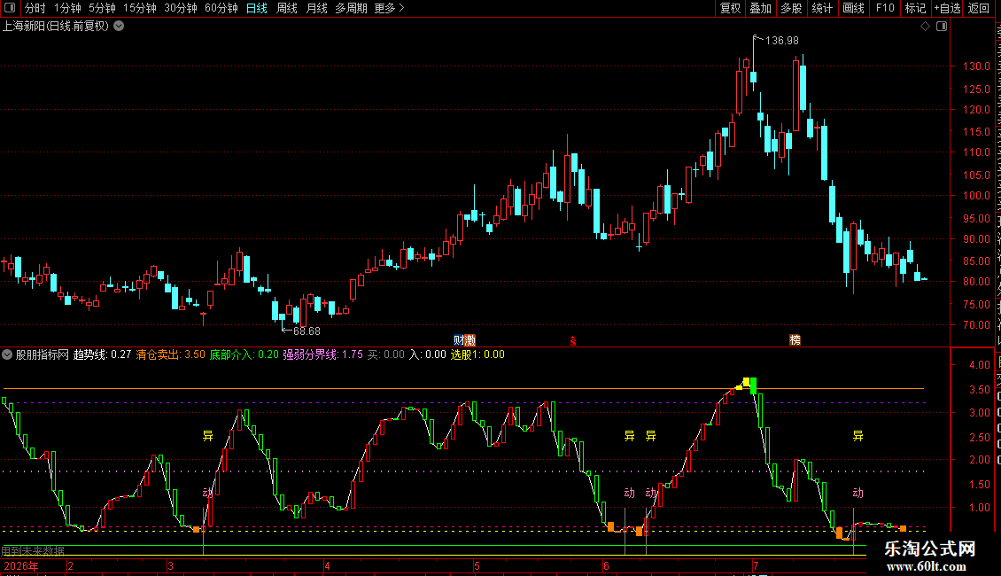
Task: Click the 异 signal in July
Action: click(858, 436)
